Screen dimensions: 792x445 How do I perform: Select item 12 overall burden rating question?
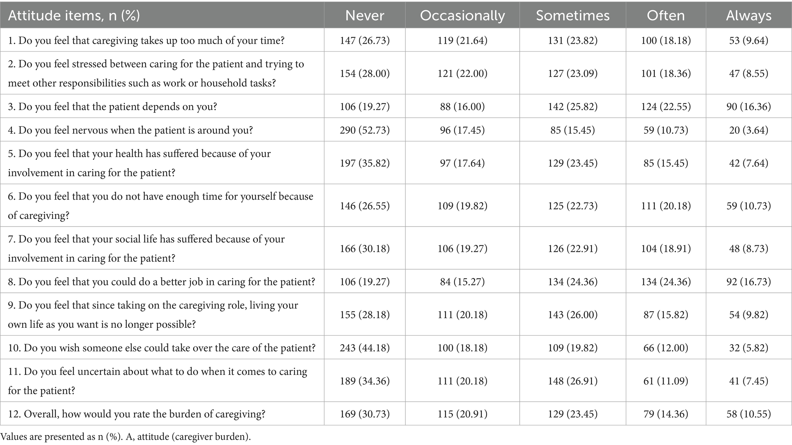[137, 414]
